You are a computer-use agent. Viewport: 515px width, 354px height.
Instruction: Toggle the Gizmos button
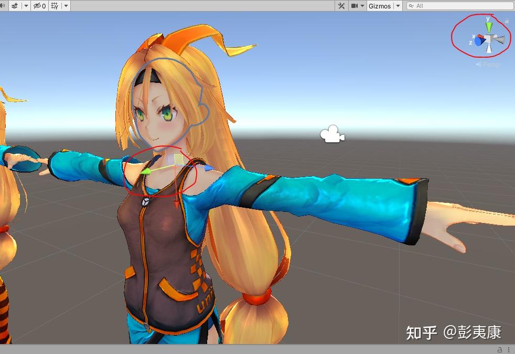tap(380, 6)
